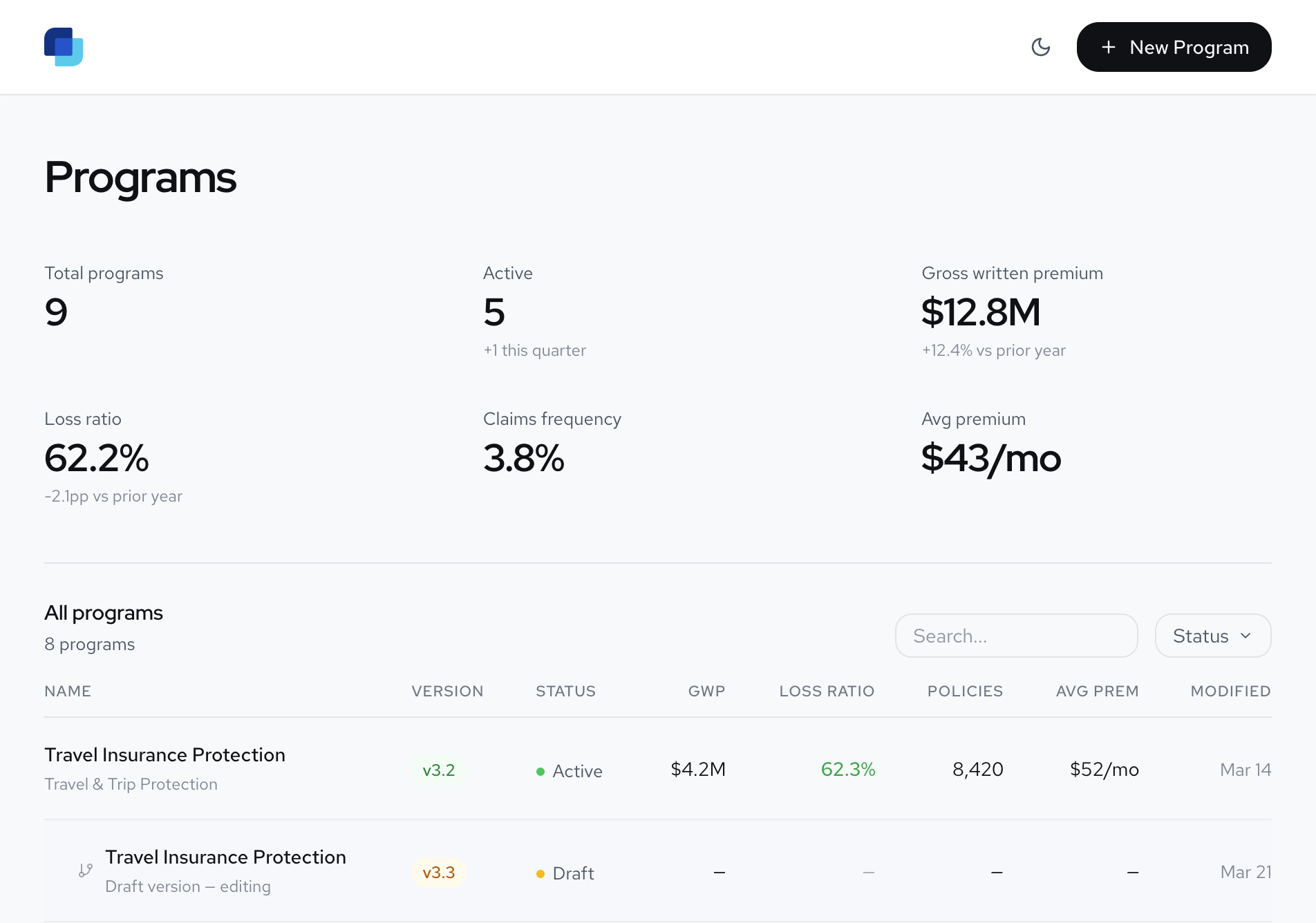1316x923 pixels.
Task: Create a new program
Action: (1174, 47)
